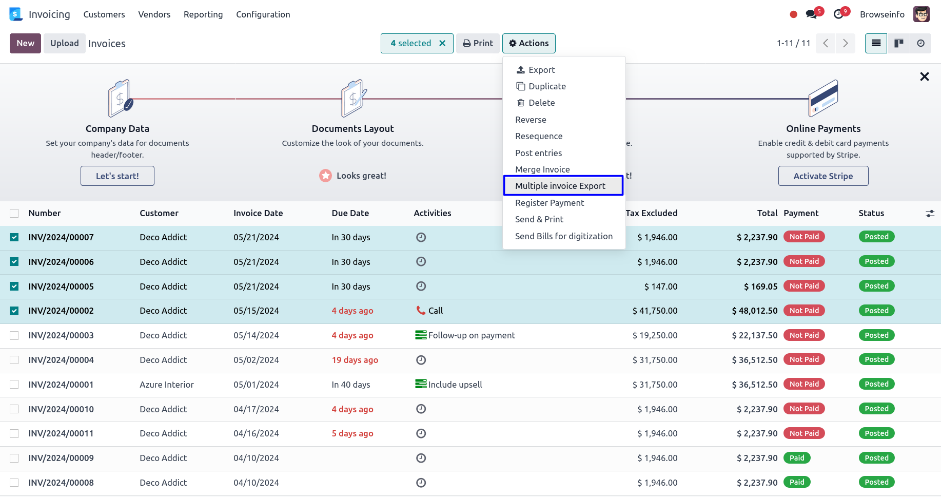Open the optional columns settings icon
This screenshot has width=941, height=497.
930,214
